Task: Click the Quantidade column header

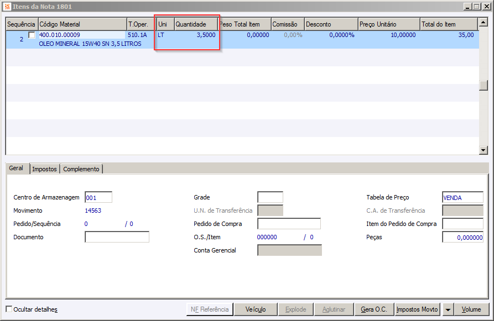Action: 196,24
